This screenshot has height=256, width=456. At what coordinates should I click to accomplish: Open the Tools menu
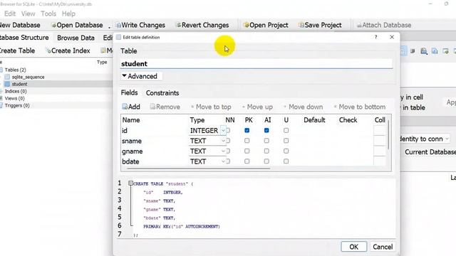point(48,14)
